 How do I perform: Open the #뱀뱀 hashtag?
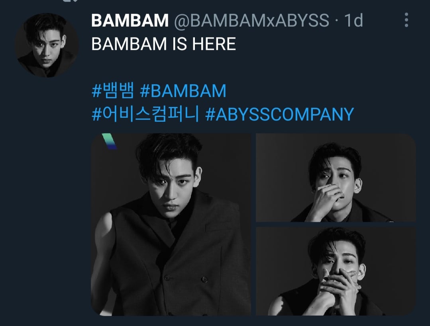tap(113, 91)
